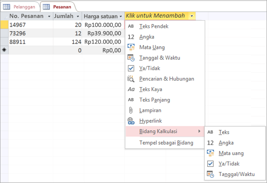Click the AB icon beside submenu Teks

pos(210,132)
